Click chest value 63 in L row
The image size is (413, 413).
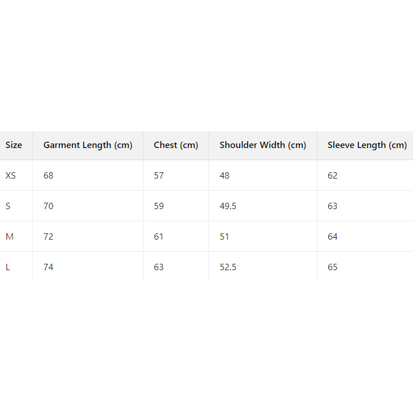159,267
